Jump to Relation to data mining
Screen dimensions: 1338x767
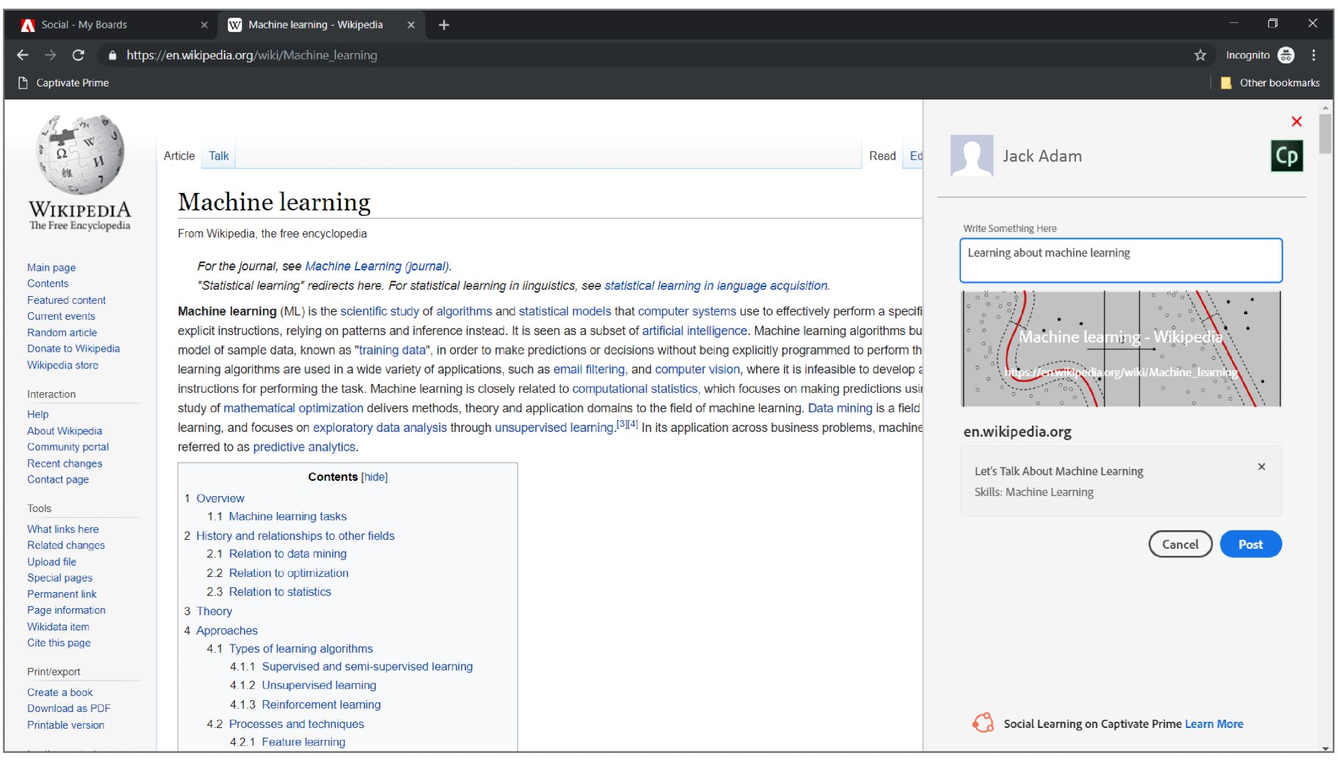pyautogui.click(x=288, y=555)
